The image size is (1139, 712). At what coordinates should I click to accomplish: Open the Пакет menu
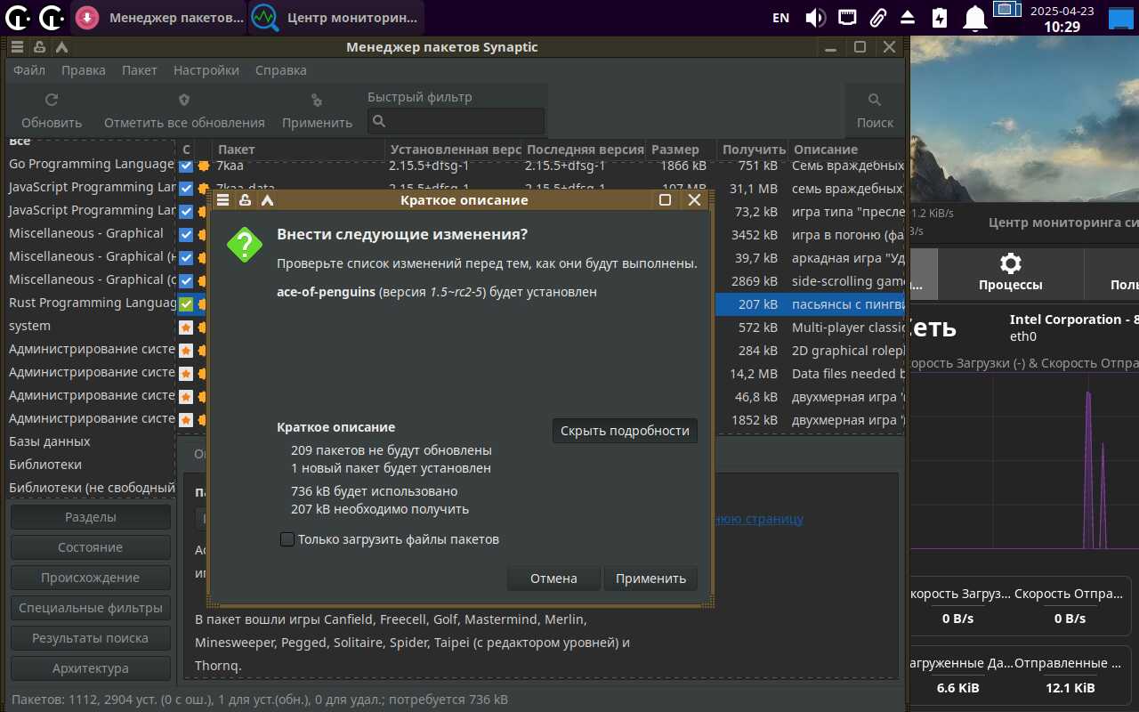139,70
